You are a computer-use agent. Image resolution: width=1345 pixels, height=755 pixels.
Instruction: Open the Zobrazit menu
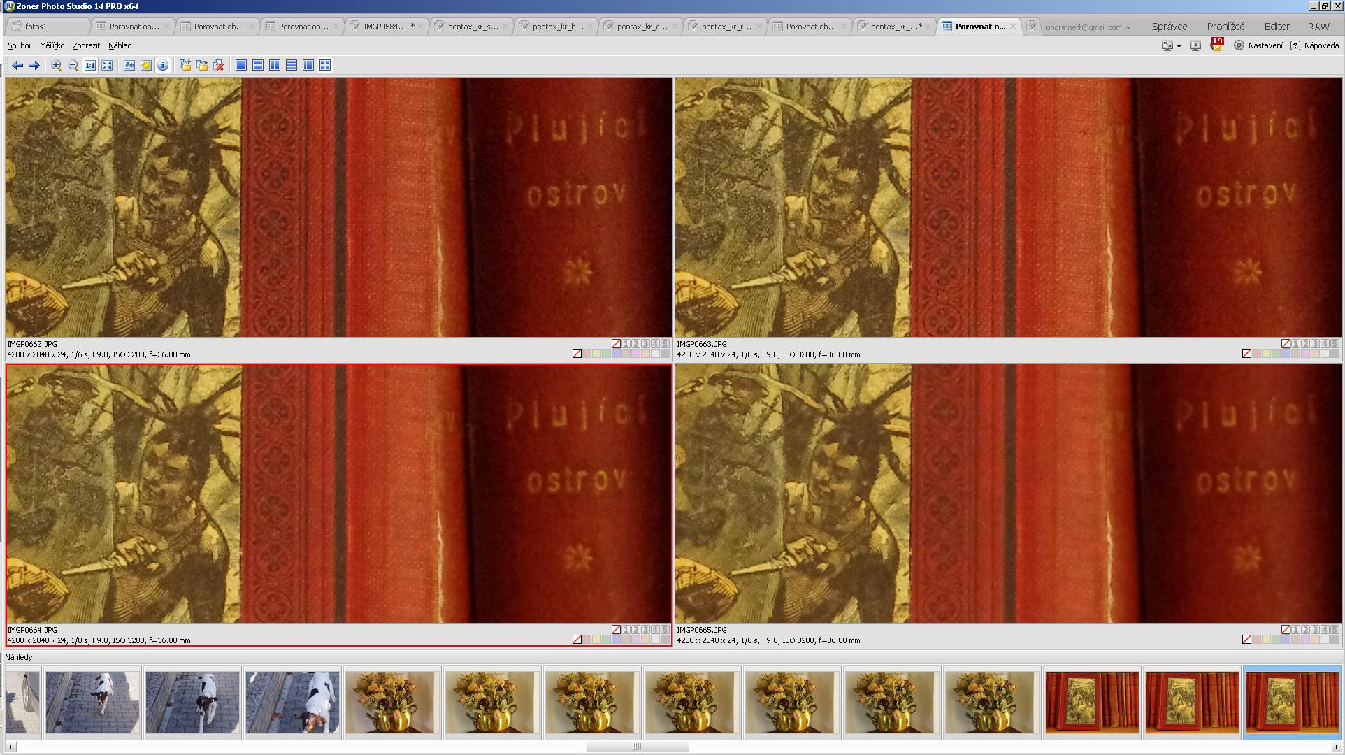click(86, 45)
